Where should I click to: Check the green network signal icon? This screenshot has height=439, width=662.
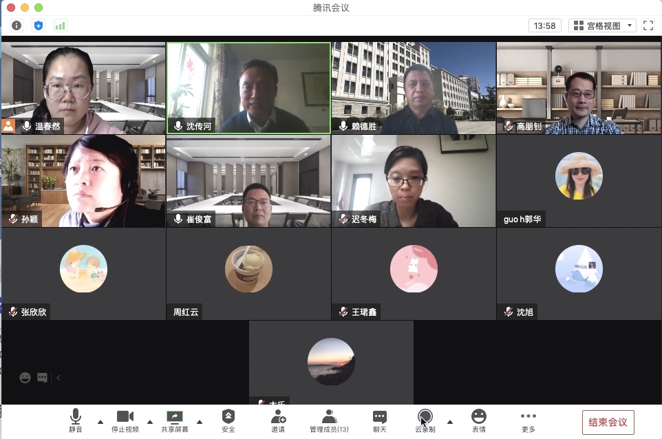[61, 25]
